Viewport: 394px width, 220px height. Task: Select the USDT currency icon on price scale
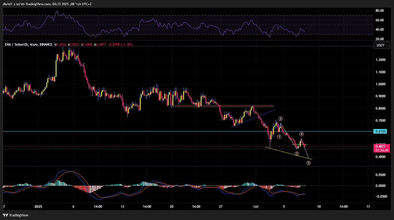pos(382,45)
